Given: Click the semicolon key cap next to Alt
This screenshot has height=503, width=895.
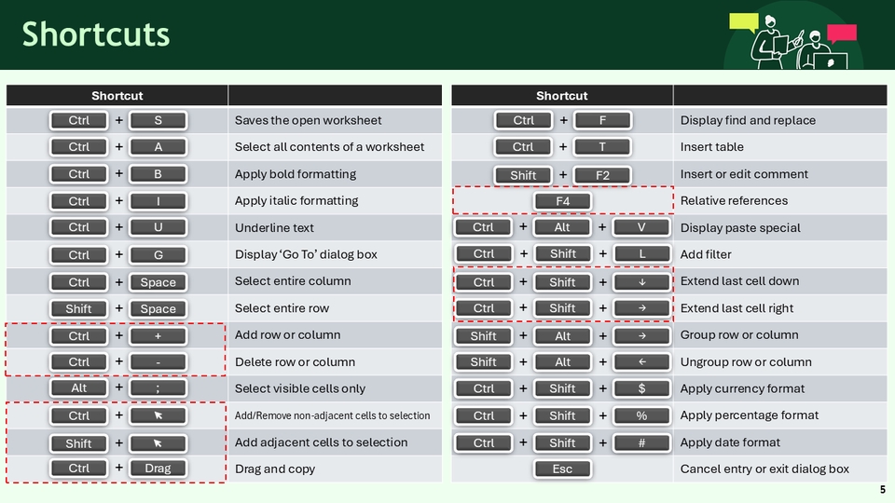Looking at the screenshot, I should [x=158, y=388].
